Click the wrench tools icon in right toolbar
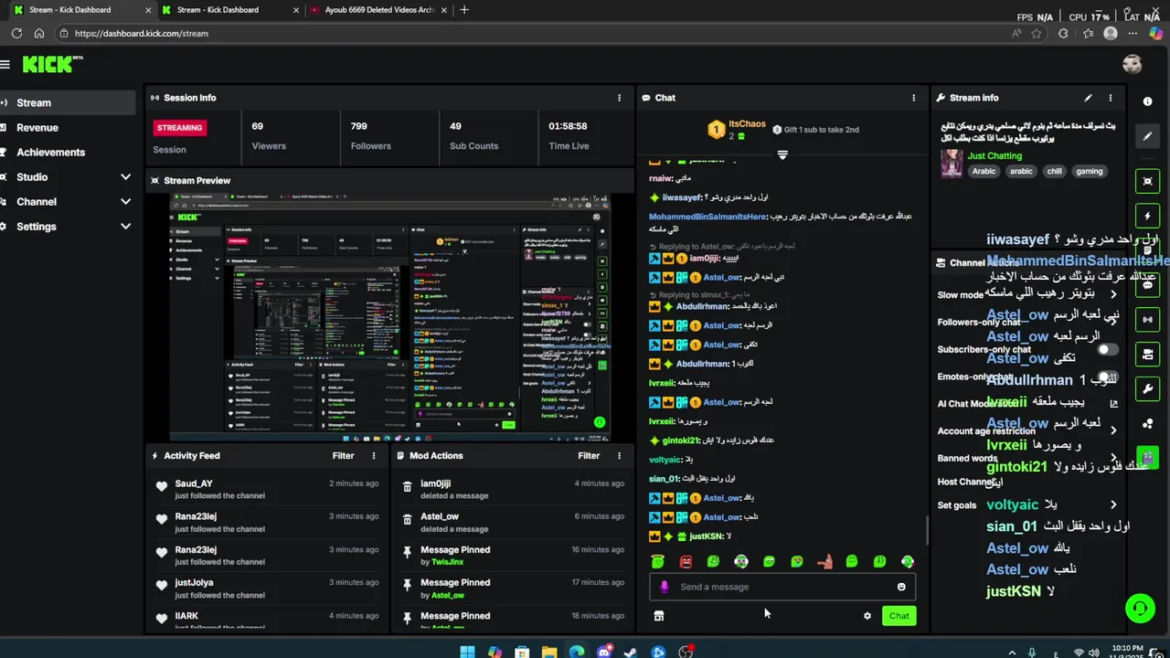Viewport: 1170px width, 658px height. (x=1148, y=388)
